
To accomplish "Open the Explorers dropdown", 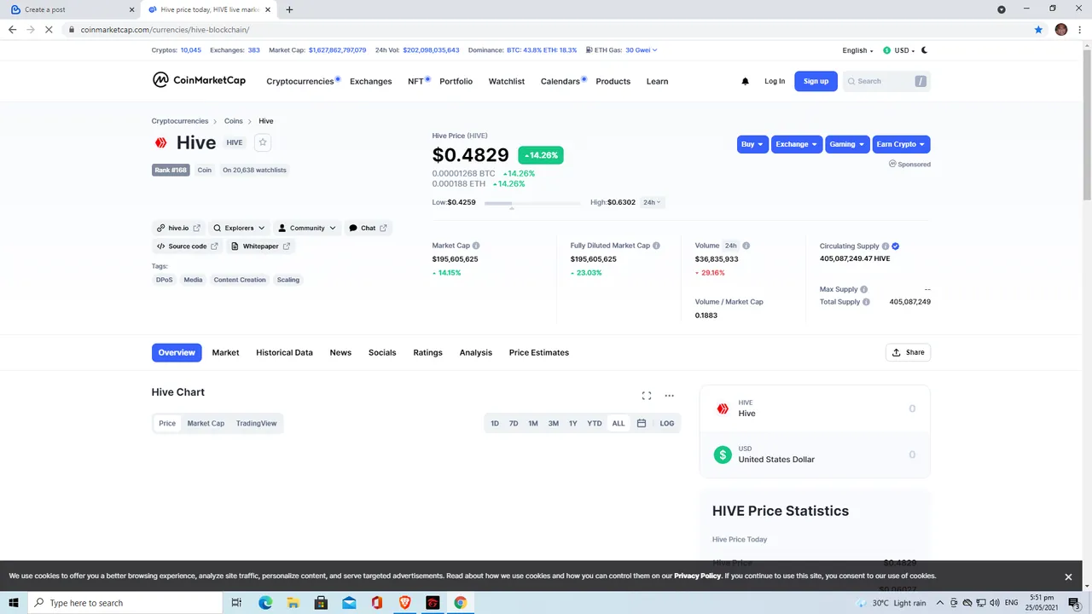I will pyautogui.click(x=239, y=228).
